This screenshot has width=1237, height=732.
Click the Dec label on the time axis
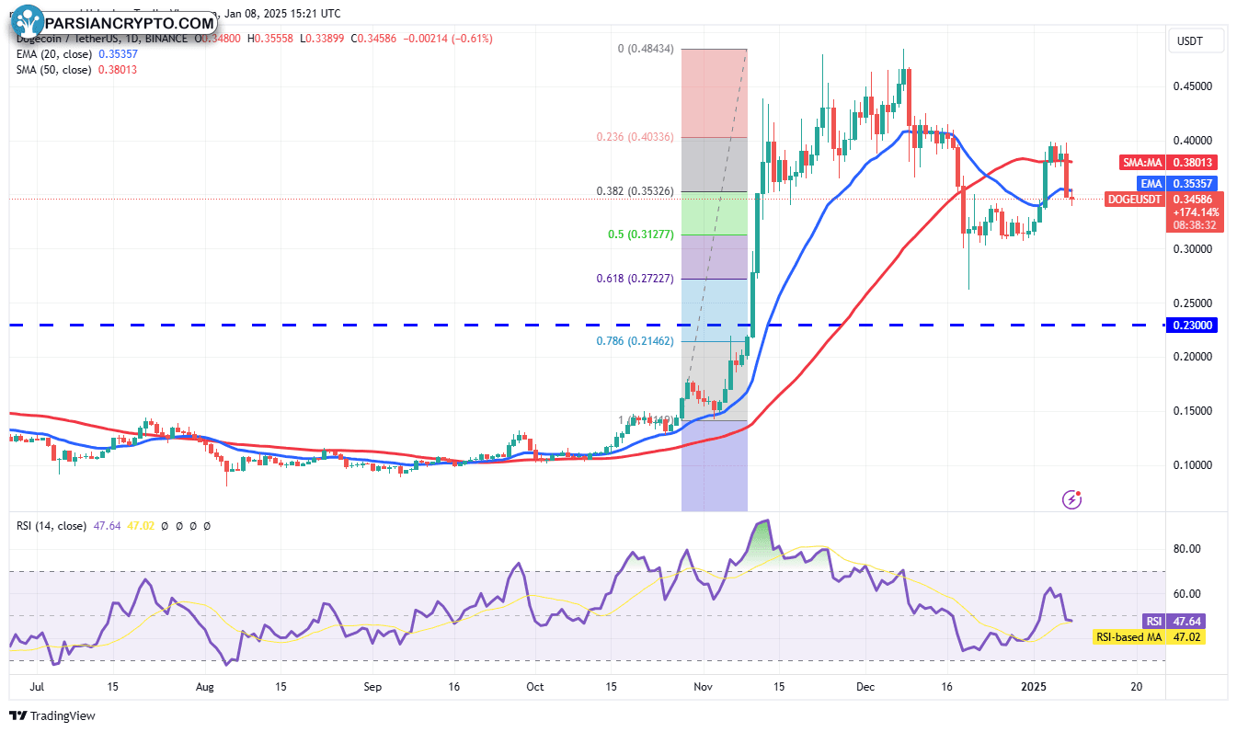click(865, 687)
